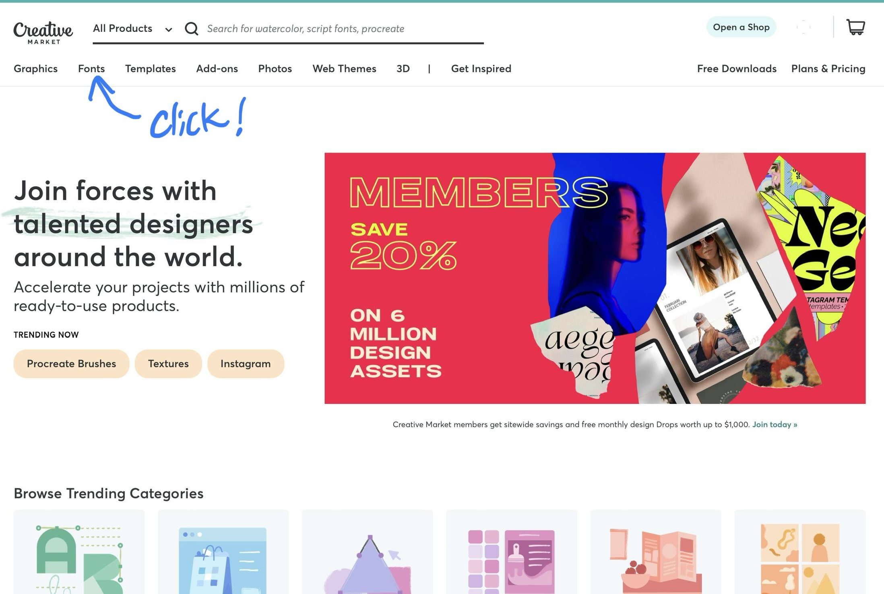Click the 3D category icon
This screenshot has height=594, width=884.
(403, 68)
